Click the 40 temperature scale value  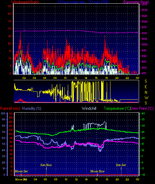143,113
